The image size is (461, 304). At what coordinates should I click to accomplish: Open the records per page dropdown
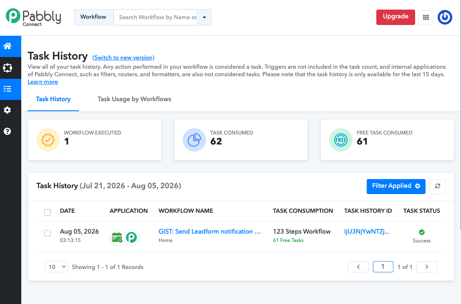click(x=56, y=267)
